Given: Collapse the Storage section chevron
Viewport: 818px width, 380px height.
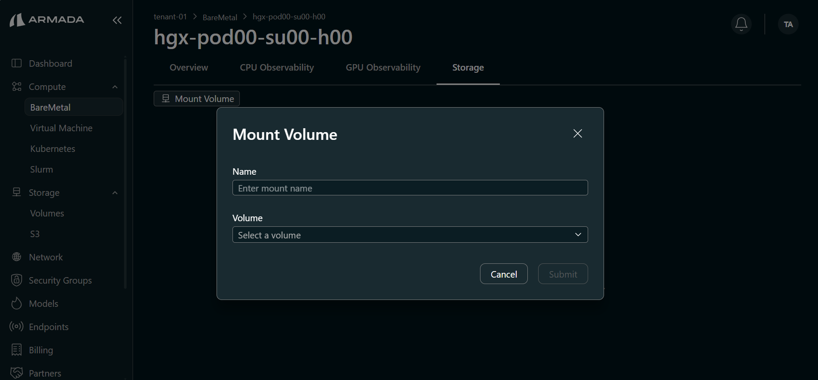Looking at the screenshot, I should (x=115, y=193).
